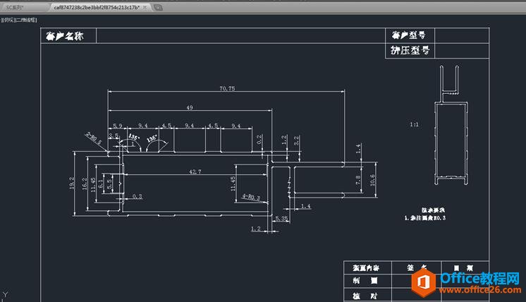526x302 pixels.
Task: Open a new drawing tab
Action: [x=158, y=7]
